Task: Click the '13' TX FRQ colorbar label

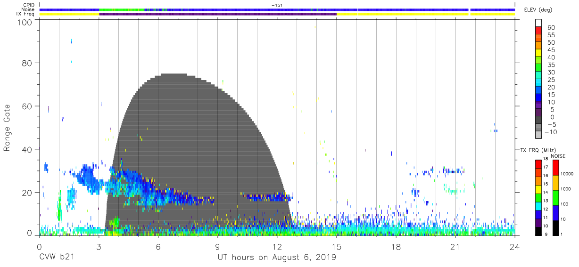Action: [545, 201]
